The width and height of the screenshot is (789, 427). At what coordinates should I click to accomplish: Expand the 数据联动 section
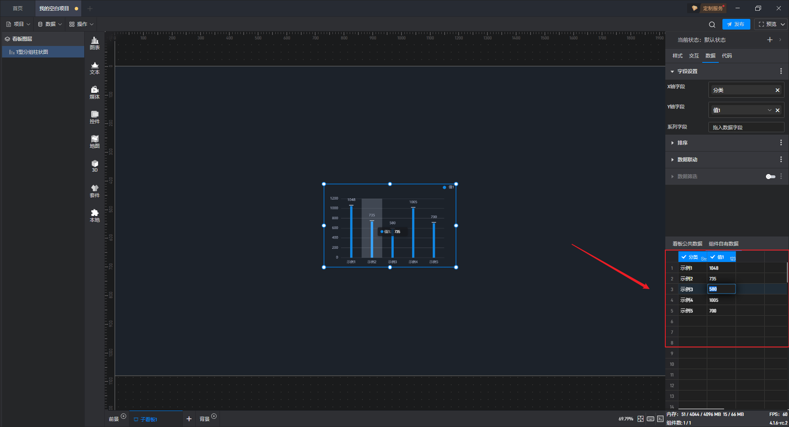[672, 160]
